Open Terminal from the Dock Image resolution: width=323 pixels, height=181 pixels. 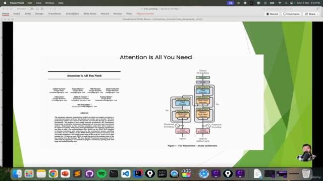(114, 173)
